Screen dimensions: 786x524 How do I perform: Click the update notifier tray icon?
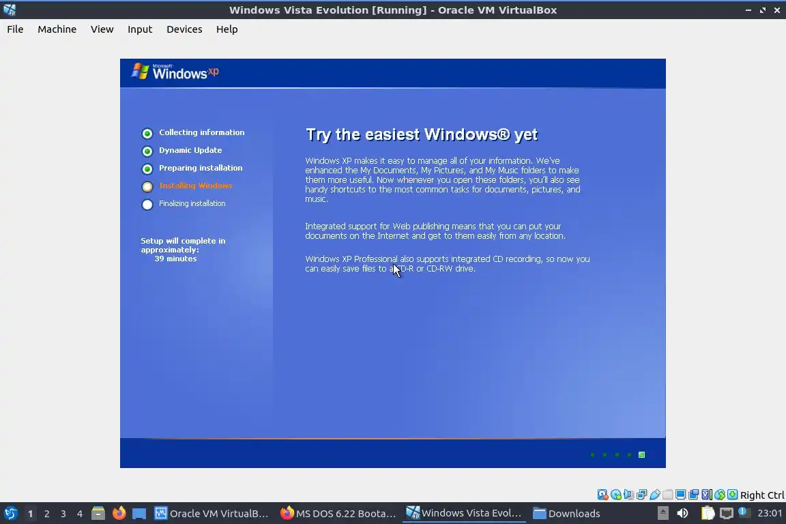tap(744, 512)
